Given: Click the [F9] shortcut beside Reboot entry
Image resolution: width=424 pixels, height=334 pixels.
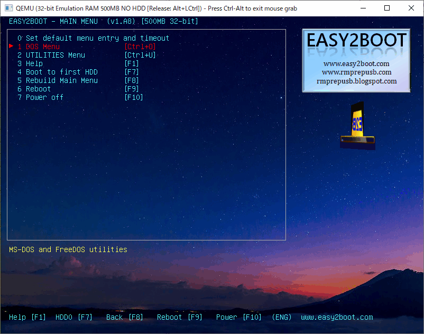Looking at the screenshot, I should [x=132, y=89].
